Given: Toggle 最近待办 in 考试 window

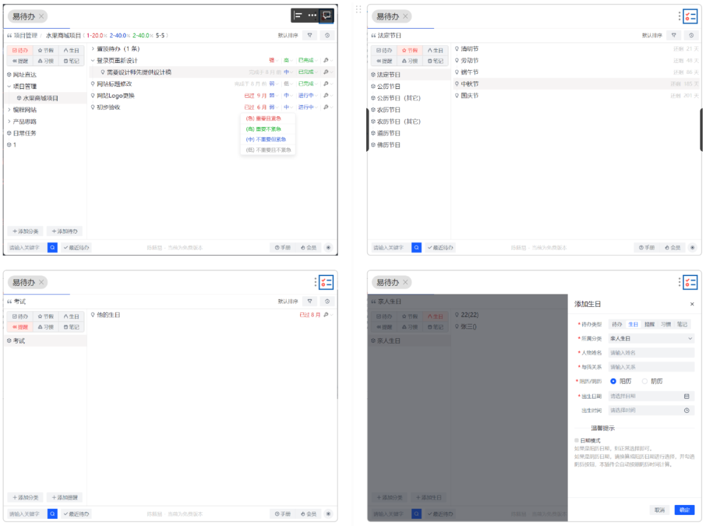Looking at the screenshot, I should [x=76, y=514].
